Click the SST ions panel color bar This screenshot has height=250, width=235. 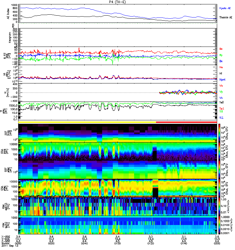[219, 133]
